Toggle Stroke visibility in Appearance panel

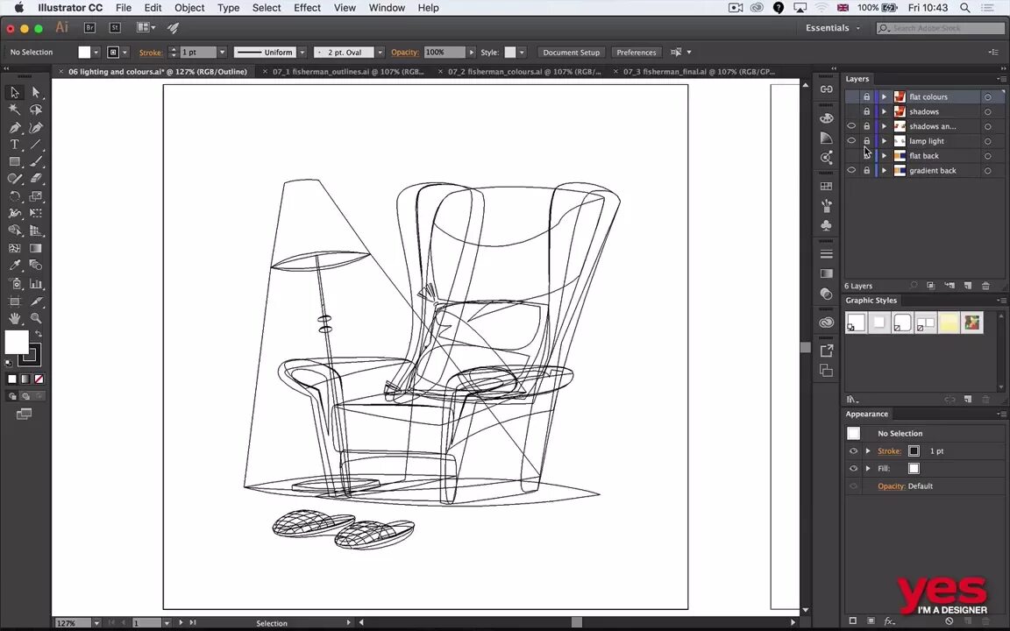click(853, 451)
